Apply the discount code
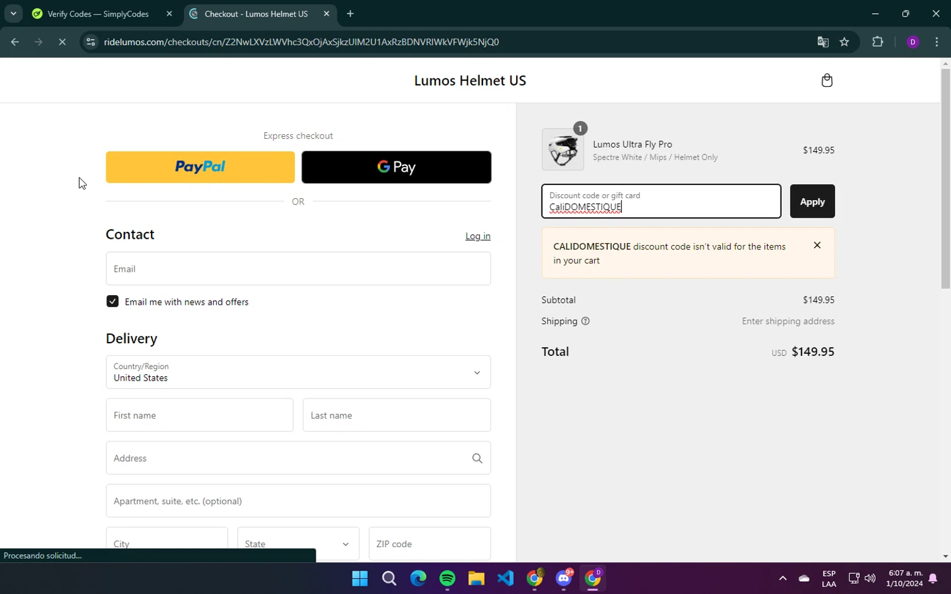The height and width of the screenshot is (594, 951). point(812,201)
